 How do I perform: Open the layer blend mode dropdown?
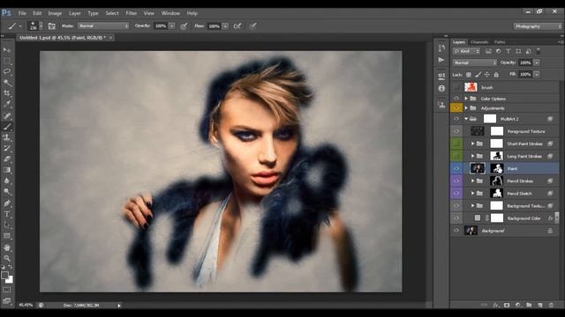tap(475, 63)
